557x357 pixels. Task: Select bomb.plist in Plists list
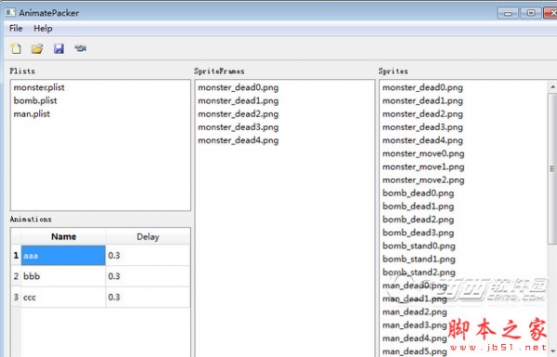pos(35,100)
